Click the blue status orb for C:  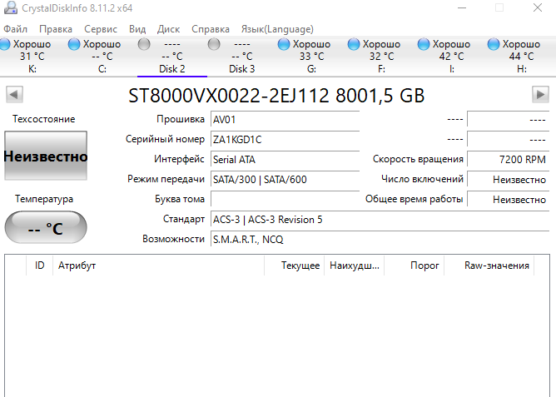74,44
